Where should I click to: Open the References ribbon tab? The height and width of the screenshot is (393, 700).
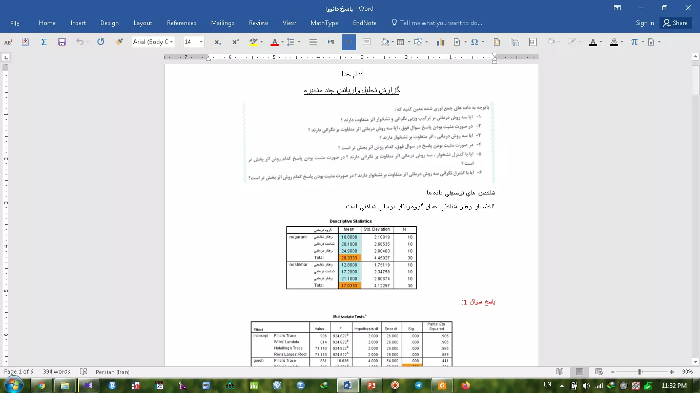[x=181, y=23]
